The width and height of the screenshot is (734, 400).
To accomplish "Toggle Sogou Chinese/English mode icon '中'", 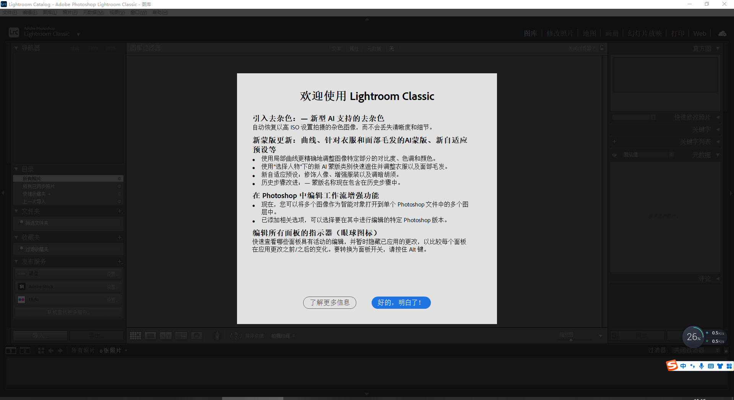I will pos(683,366).
